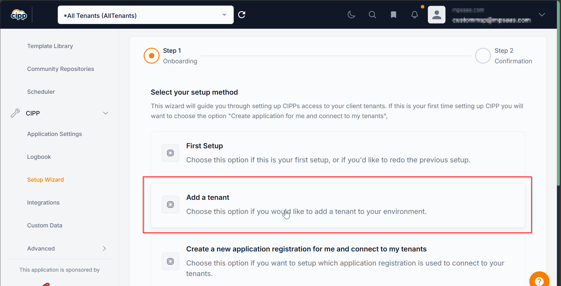Select Setup Wizard in the sidebar
The height and width of the screenshot is (286, 561).
[x=45, y=180]
